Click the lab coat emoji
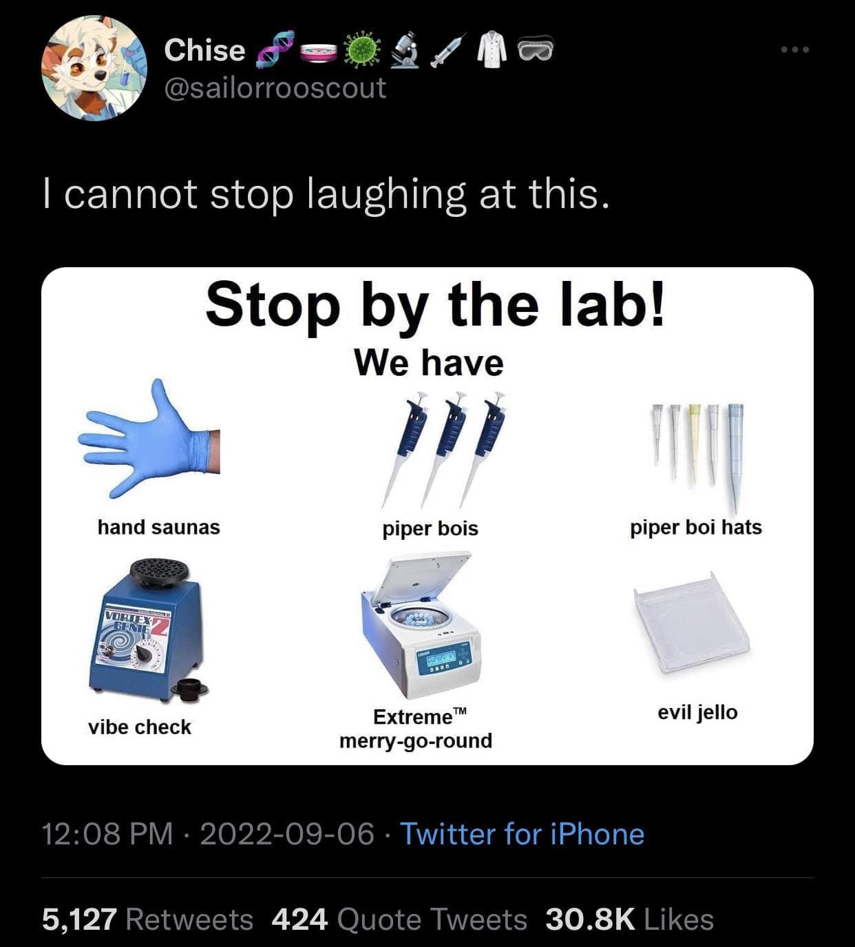Screen dimensions: 855x947 point(493,50)
